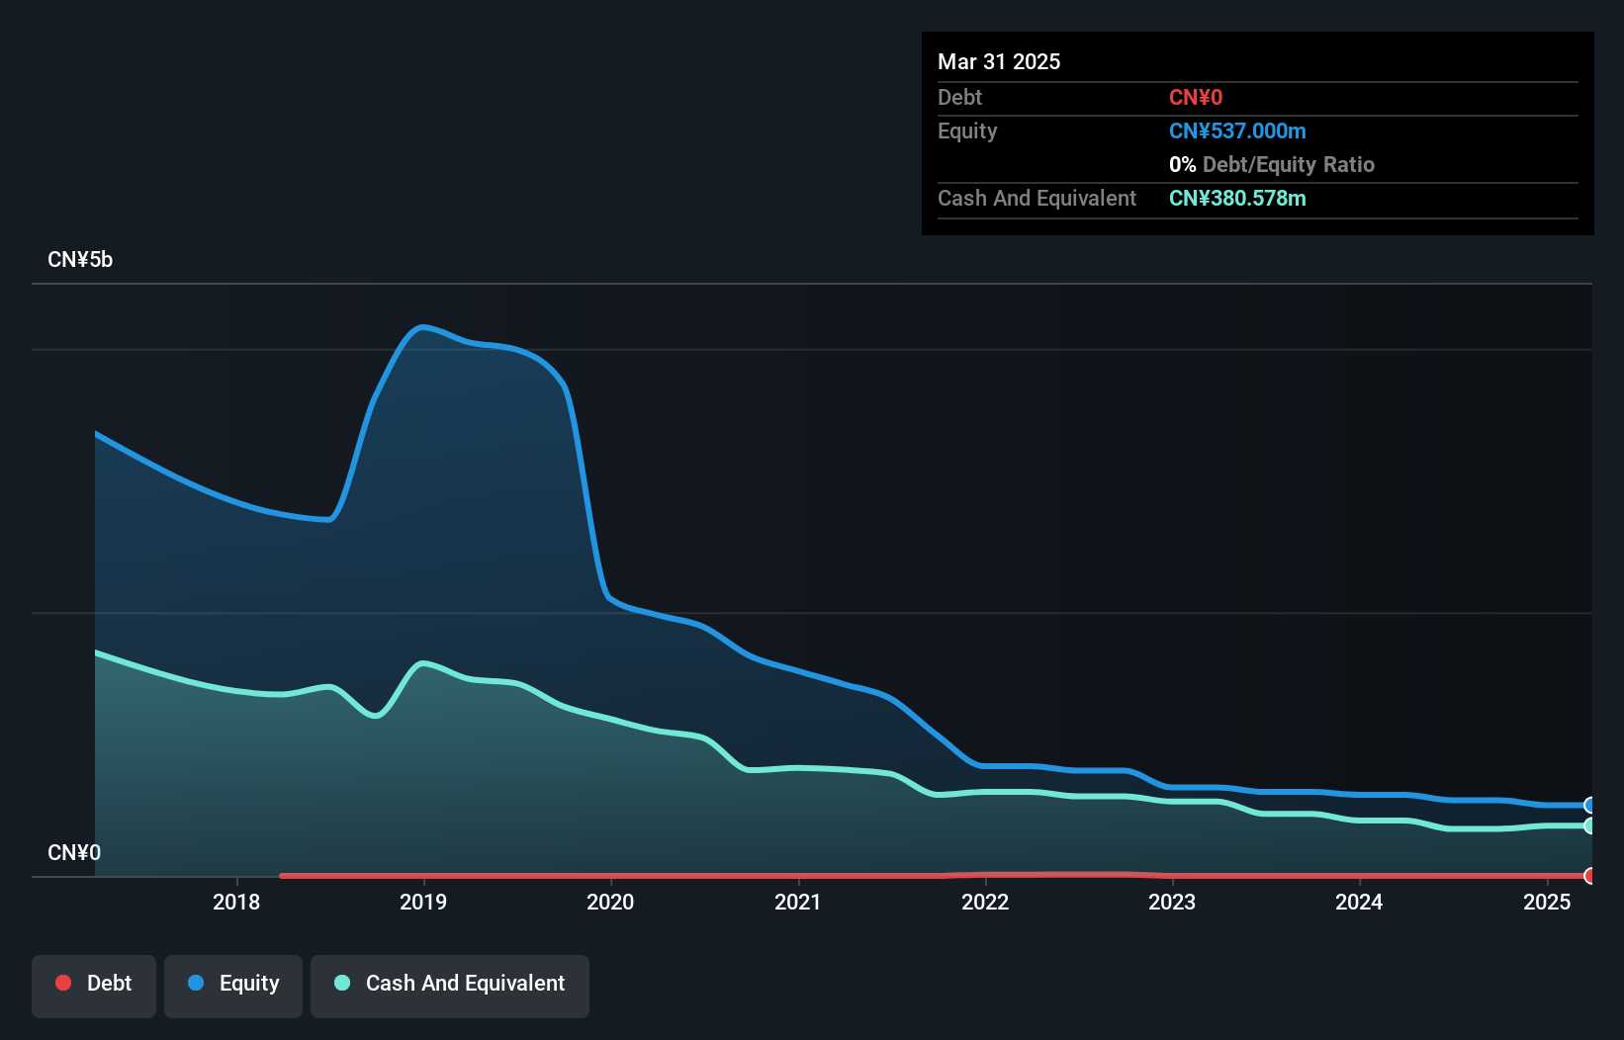The height and width of the screenshot is (1040, 1624).
Task: Click the CN¥537.000m Equity value
Action: point(1236,130)
